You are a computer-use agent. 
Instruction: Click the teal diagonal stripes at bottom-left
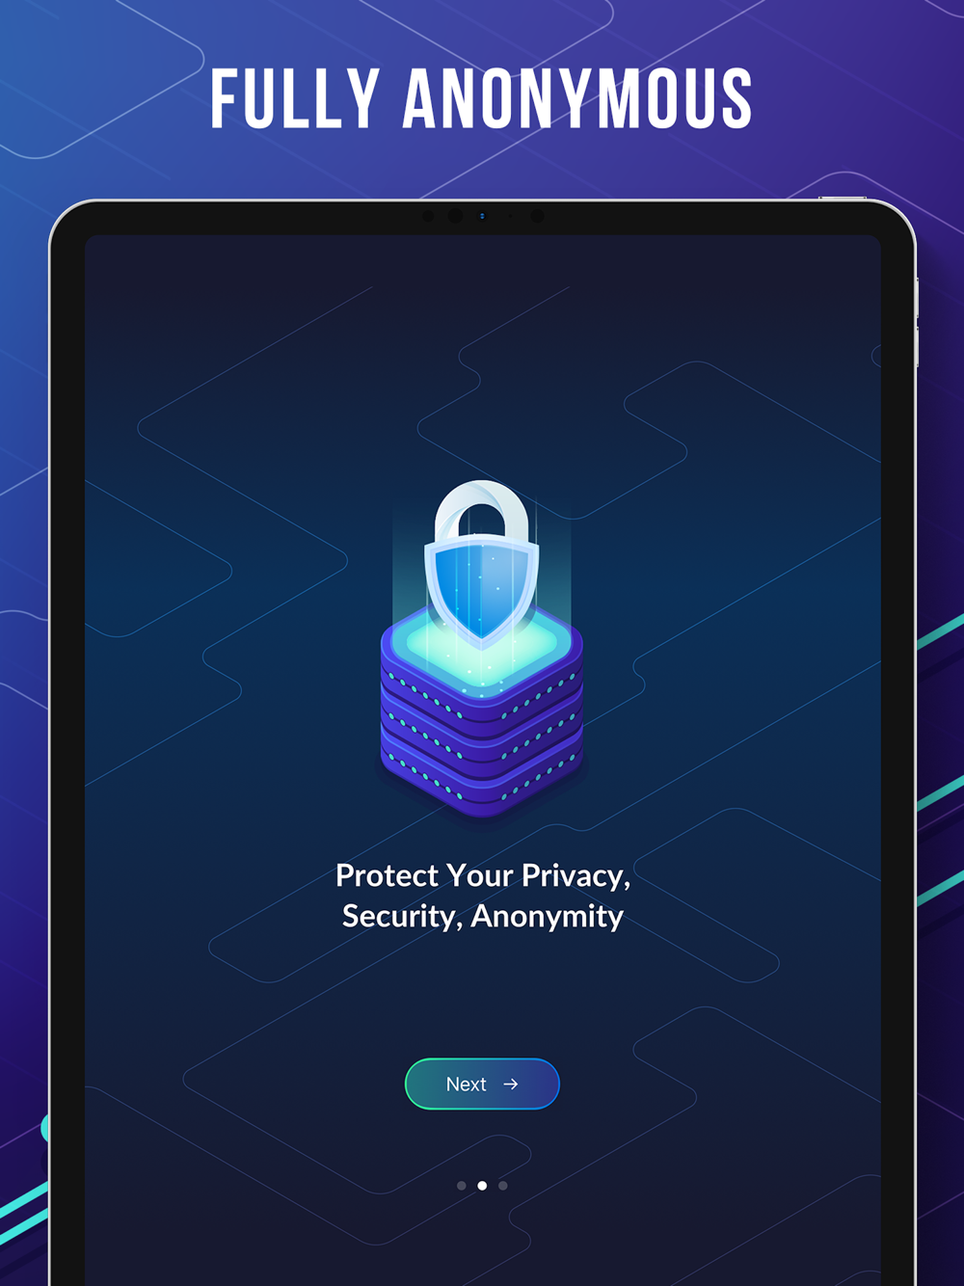[23, 1213]
